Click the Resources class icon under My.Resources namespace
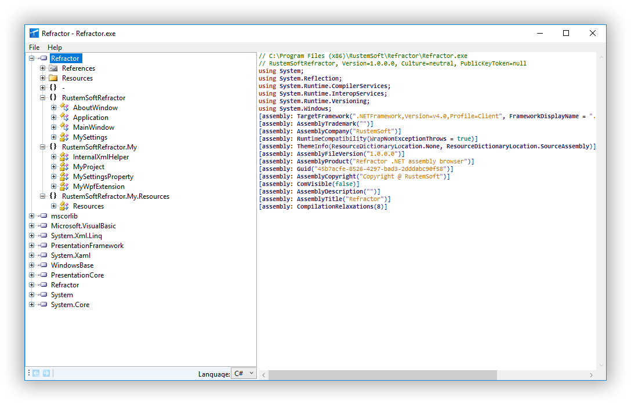 click(64, 206)
